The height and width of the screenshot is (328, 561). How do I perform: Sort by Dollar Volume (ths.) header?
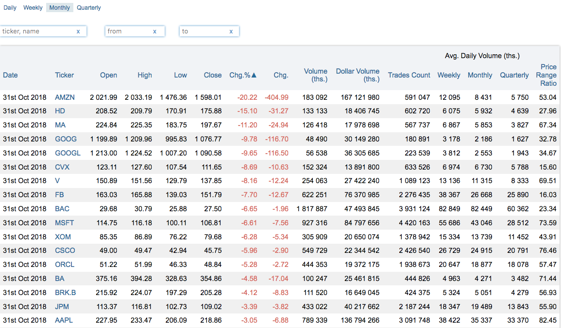(357, 75)
